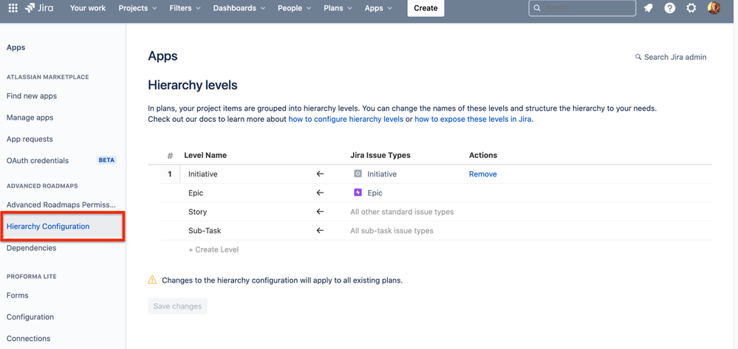Click All other standard issue types text
Screen dimensions: 738x349
pyautogui.click(x=402, y=212)
